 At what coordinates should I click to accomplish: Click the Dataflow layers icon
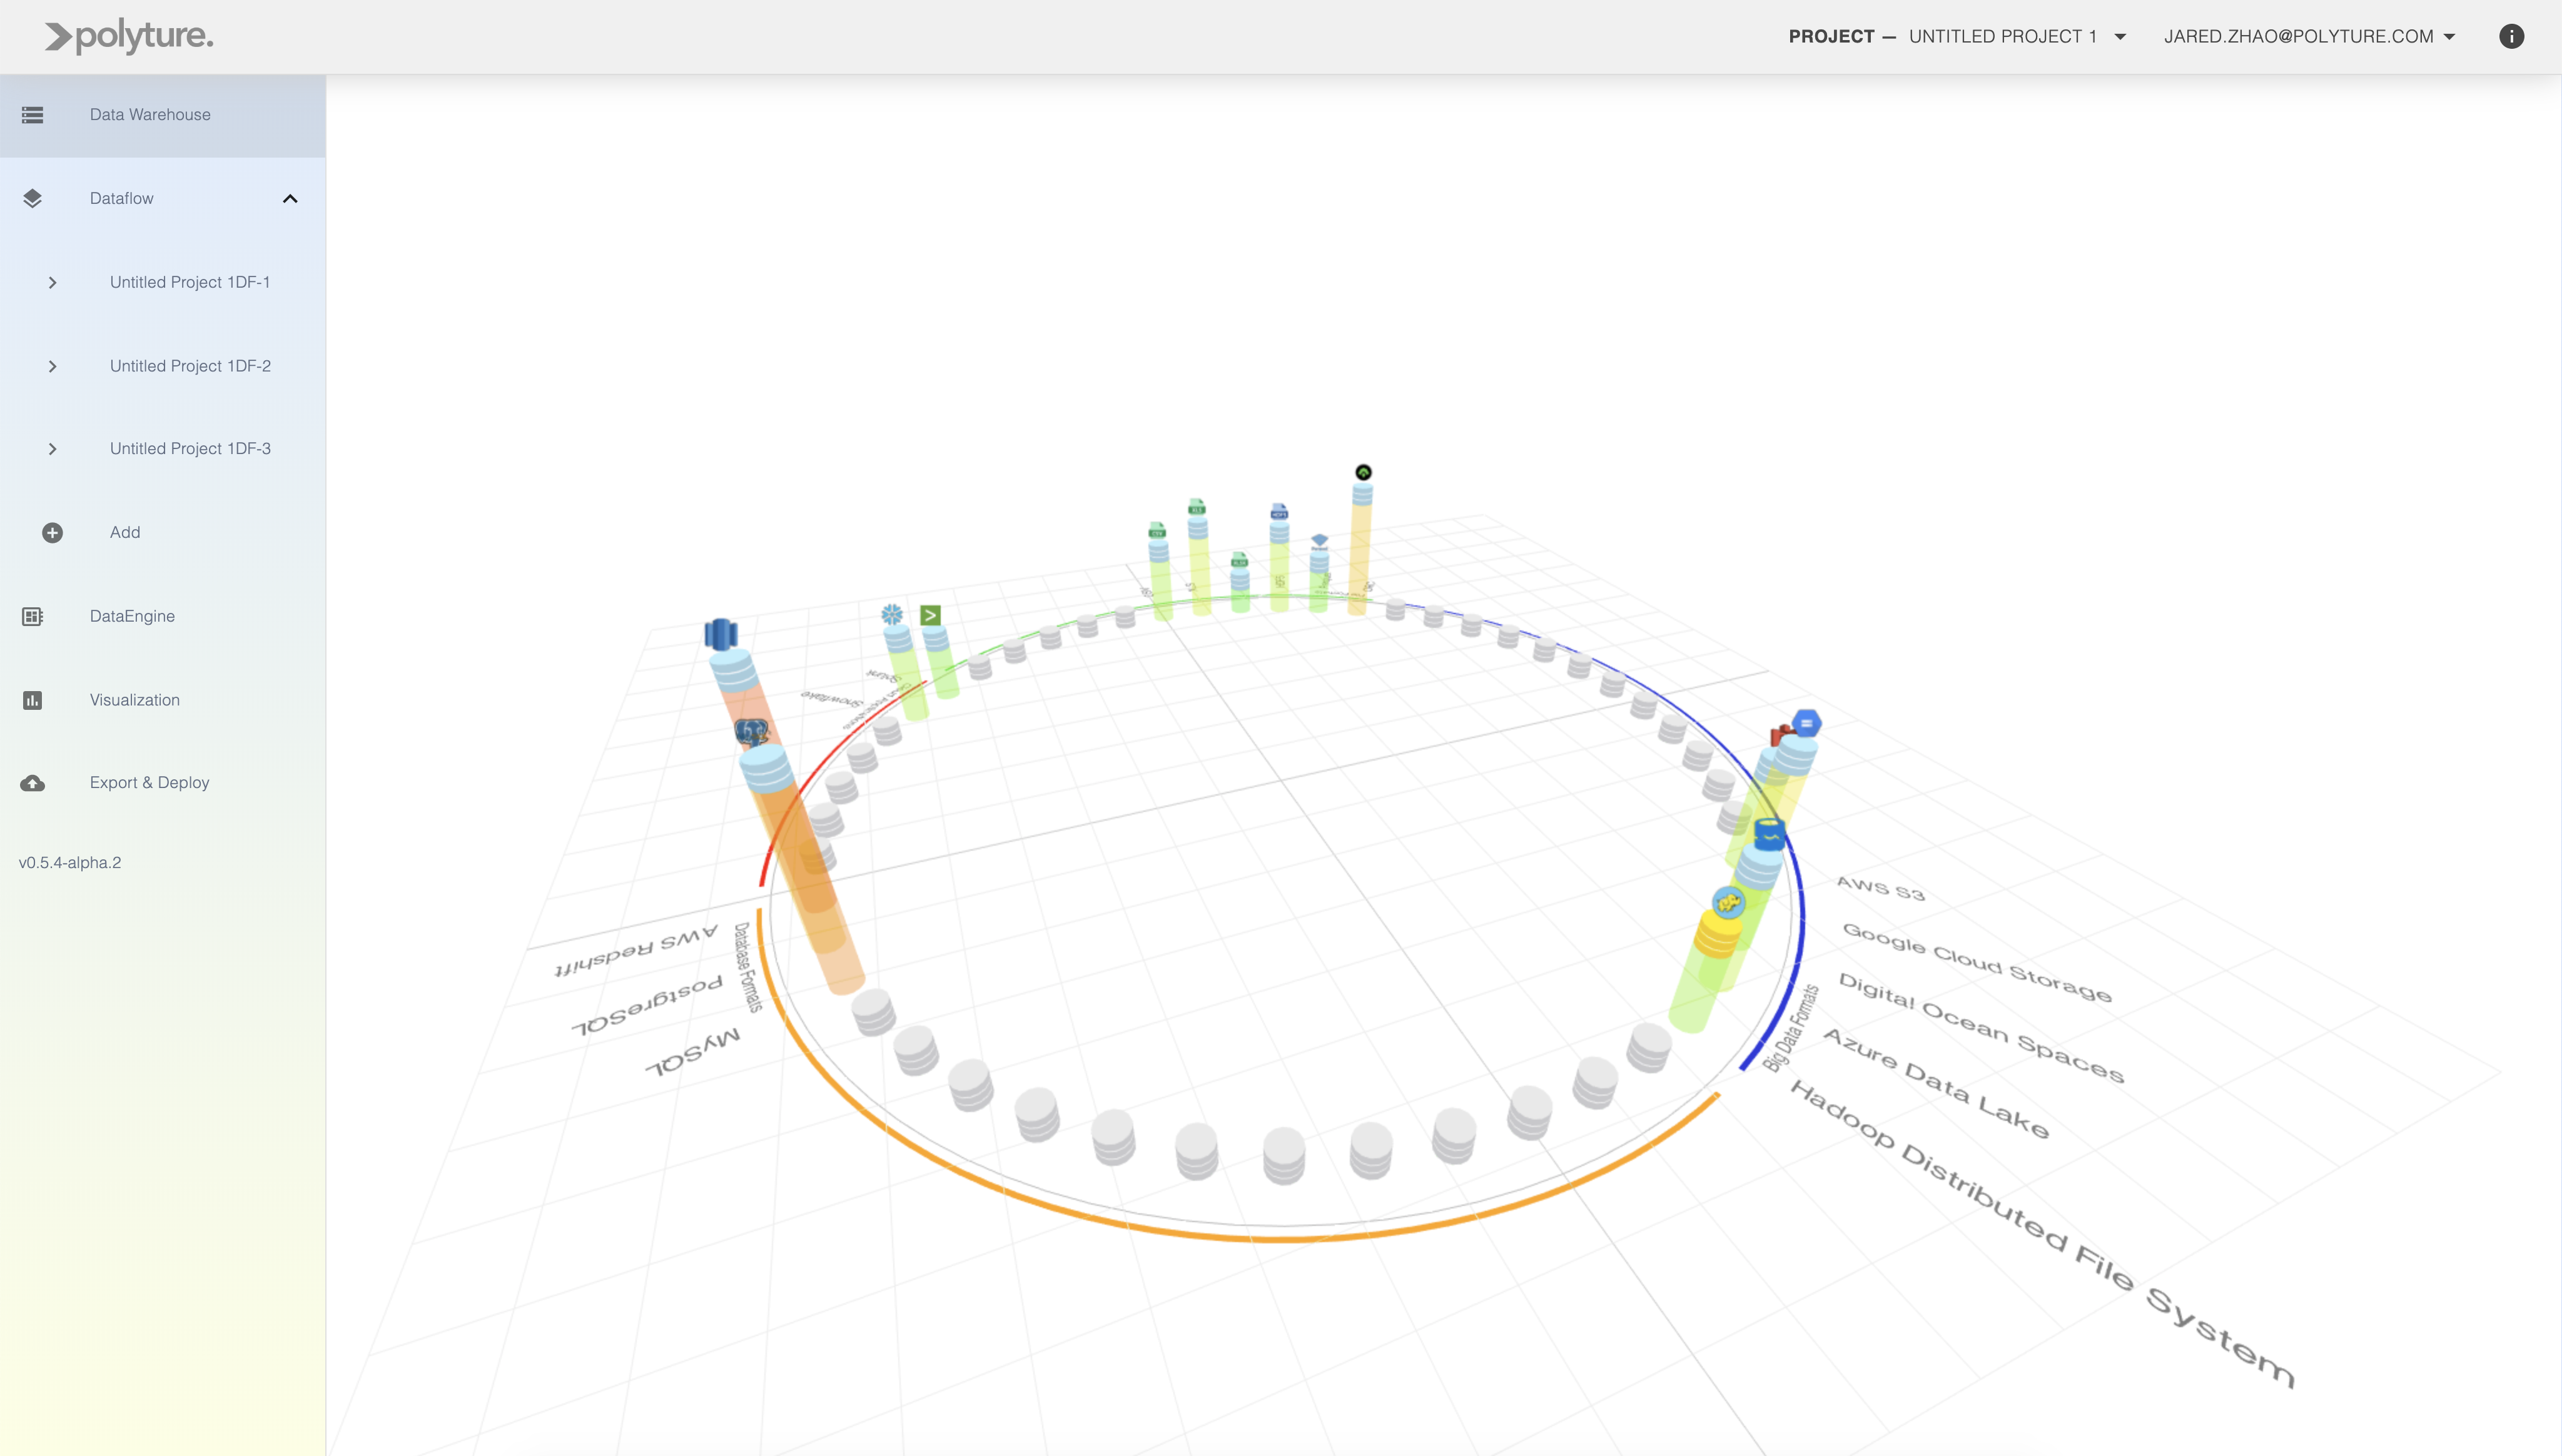32,198
